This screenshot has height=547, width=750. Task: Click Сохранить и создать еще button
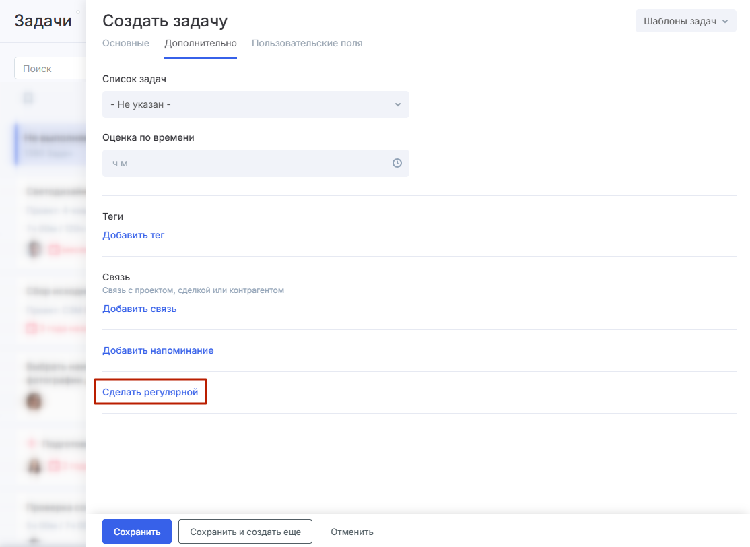[x=245, y=532]
